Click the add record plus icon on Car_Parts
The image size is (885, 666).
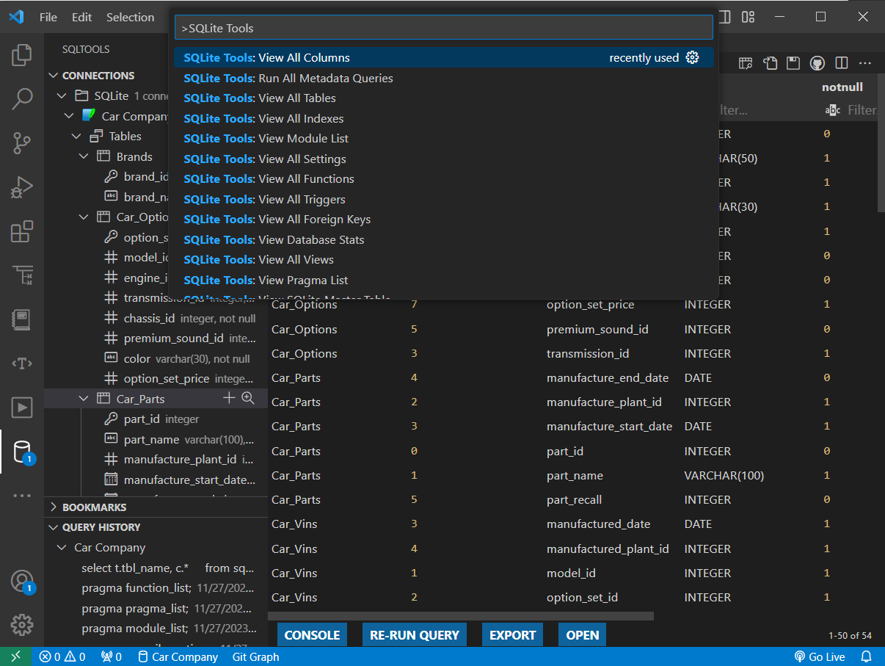coord(229,398)
